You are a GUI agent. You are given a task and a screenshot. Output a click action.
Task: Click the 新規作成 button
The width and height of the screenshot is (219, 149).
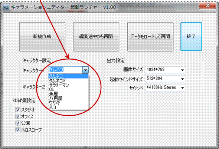point(42,37)
